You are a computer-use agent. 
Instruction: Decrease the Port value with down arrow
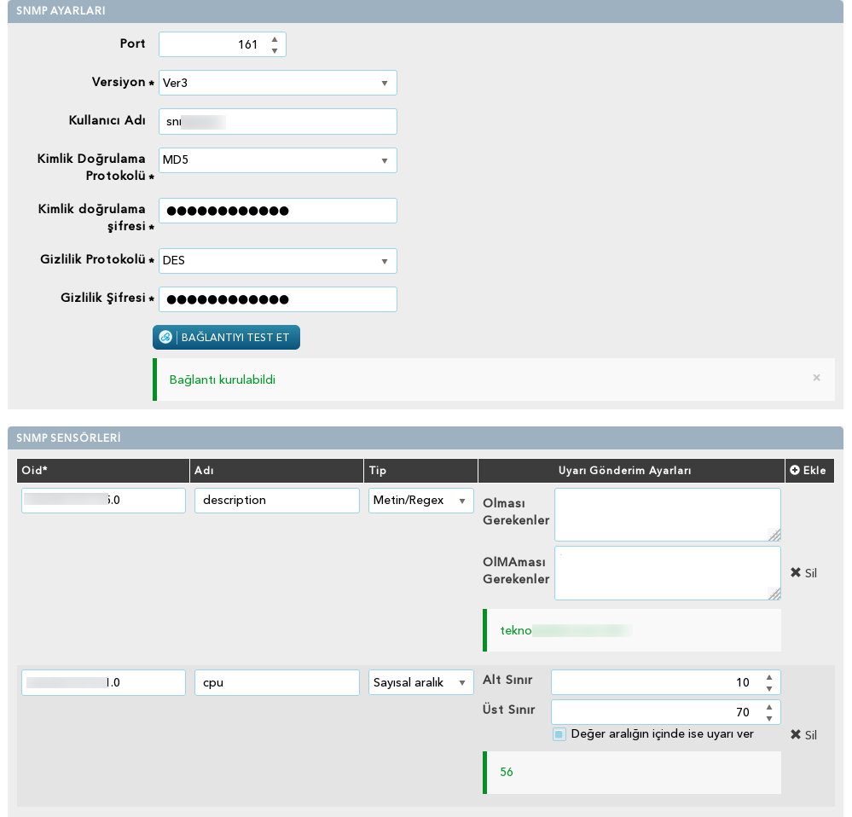pos(275,50)
